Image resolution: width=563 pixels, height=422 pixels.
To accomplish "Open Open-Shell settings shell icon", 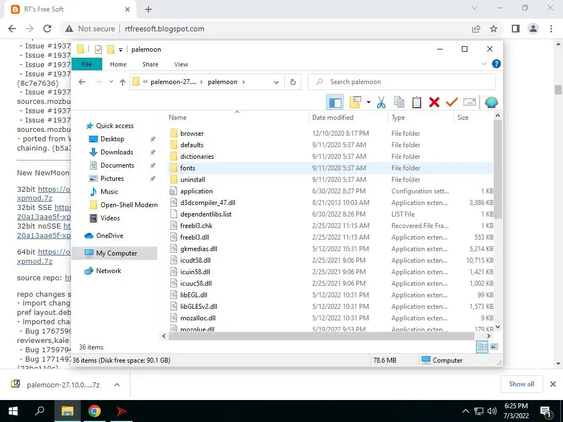I will point(491,103).
